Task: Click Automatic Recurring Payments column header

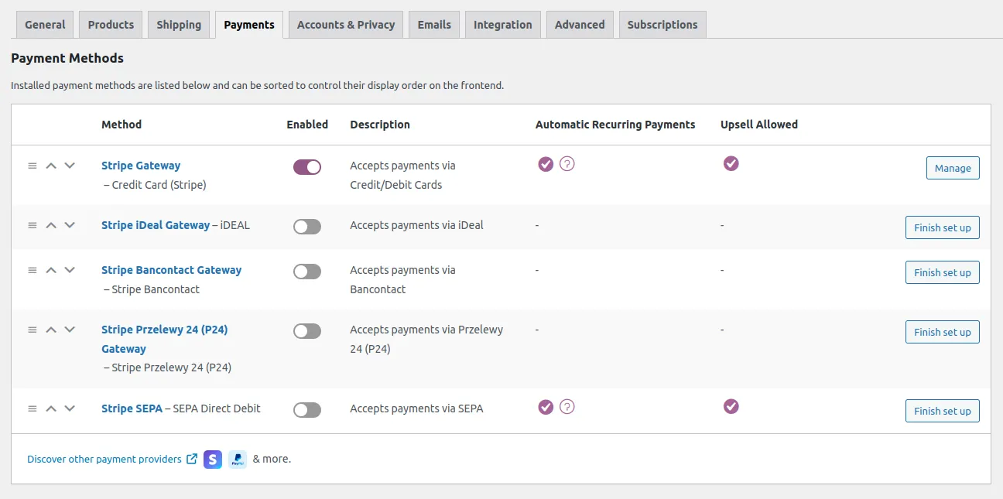Action: [x=615, y=125]
